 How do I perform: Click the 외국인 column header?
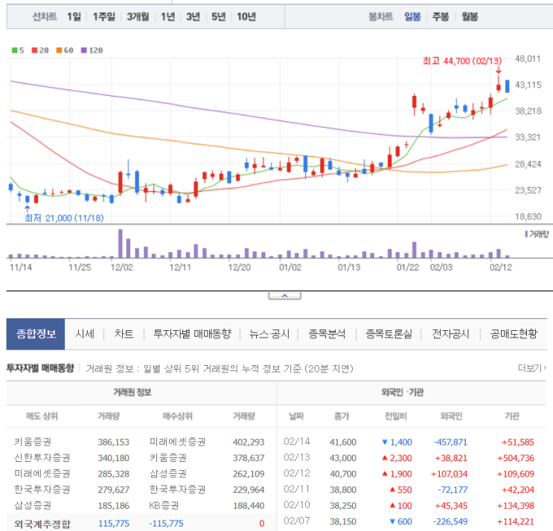(451, 416)
